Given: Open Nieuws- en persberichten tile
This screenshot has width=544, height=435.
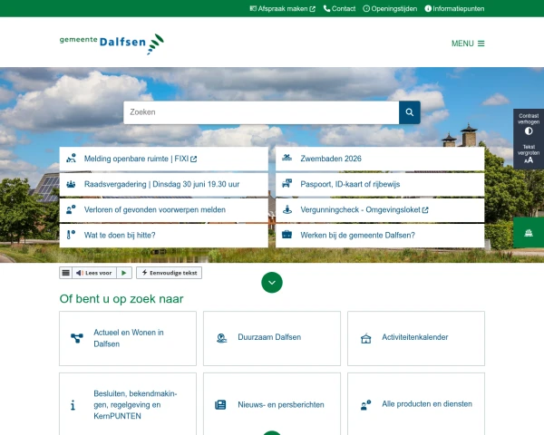Looking at the screenshot, I should click(272, 404).
